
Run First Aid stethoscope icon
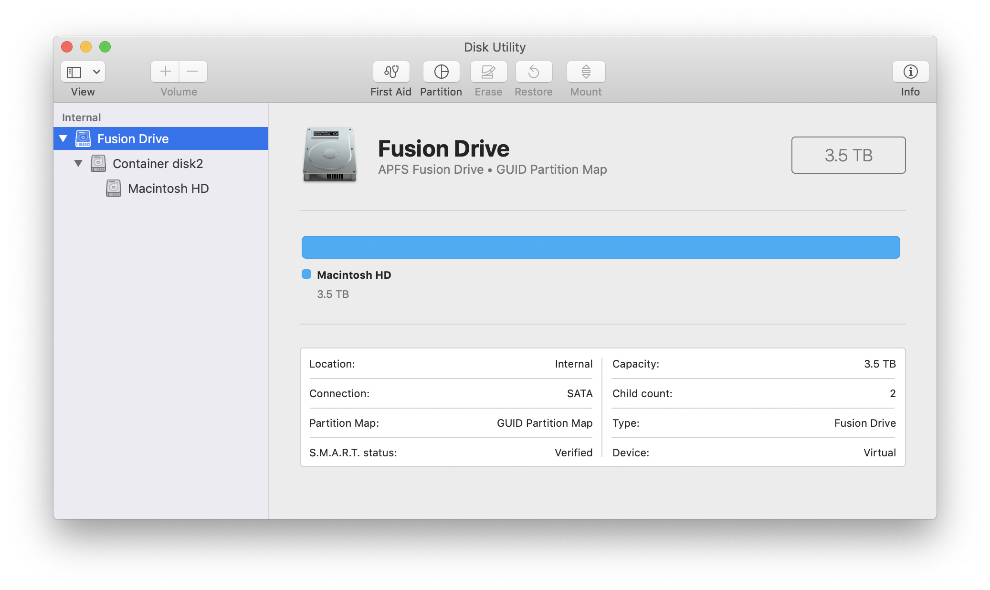(391, 72)
